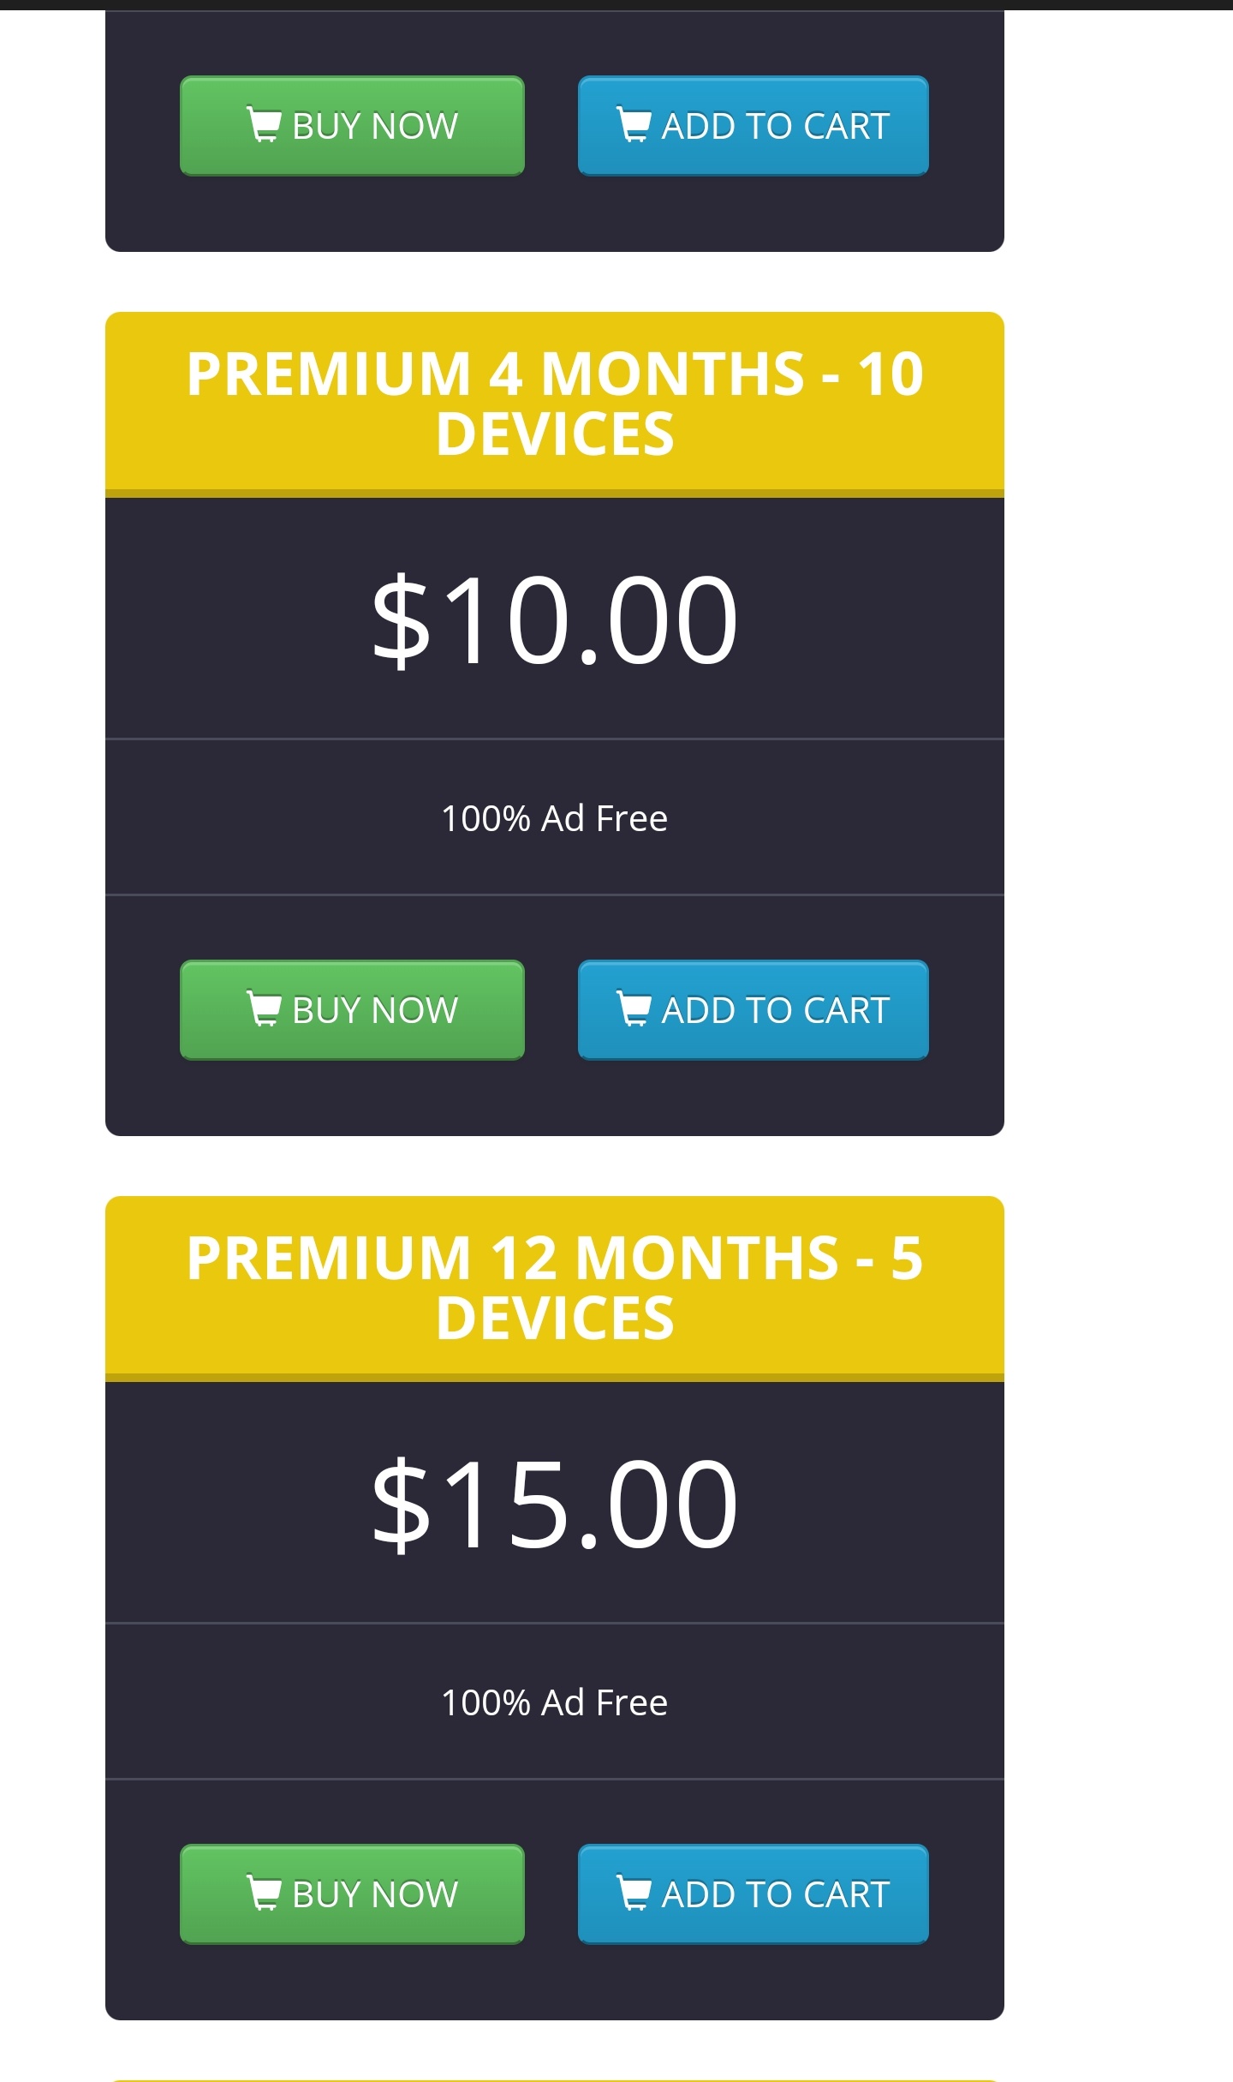This screenshot has width=1233, height=2082.
Task: Add Premium 4 Months plan to cart
Action: (753, 1010)
